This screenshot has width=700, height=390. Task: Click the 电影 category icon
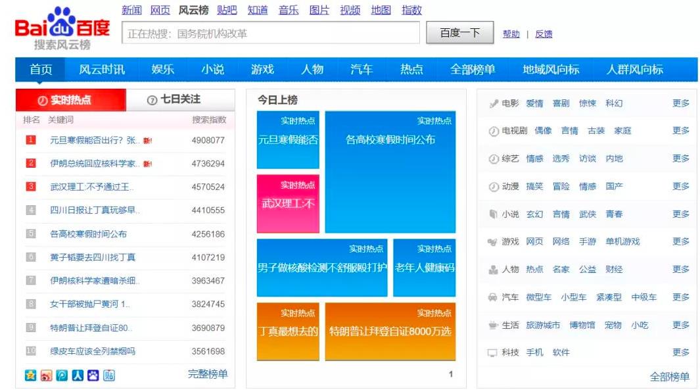[494, 104]
